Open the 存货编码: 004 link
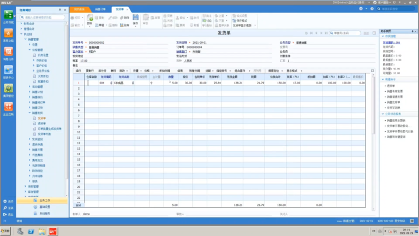Screen dimensions: 419x236 (391, 43)
